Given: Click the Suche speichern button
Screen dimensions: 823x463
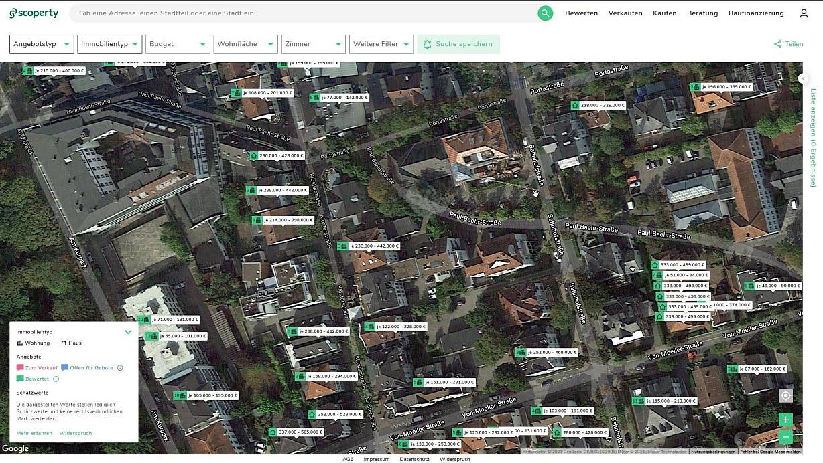Looking at the screenshot, I should [x=458, y=44].
